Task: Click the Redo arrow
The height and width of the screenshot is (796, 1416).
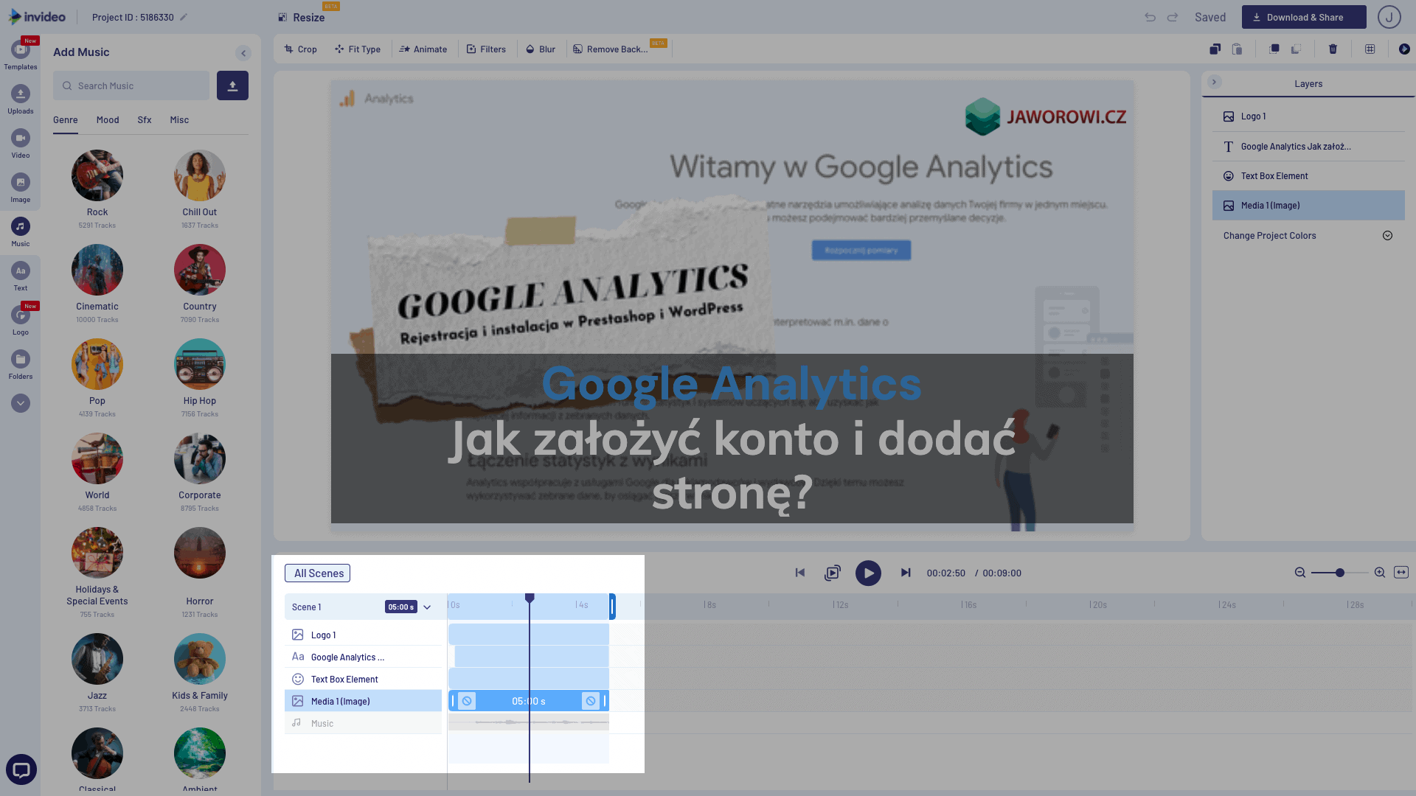Action: click(1173, 17)
